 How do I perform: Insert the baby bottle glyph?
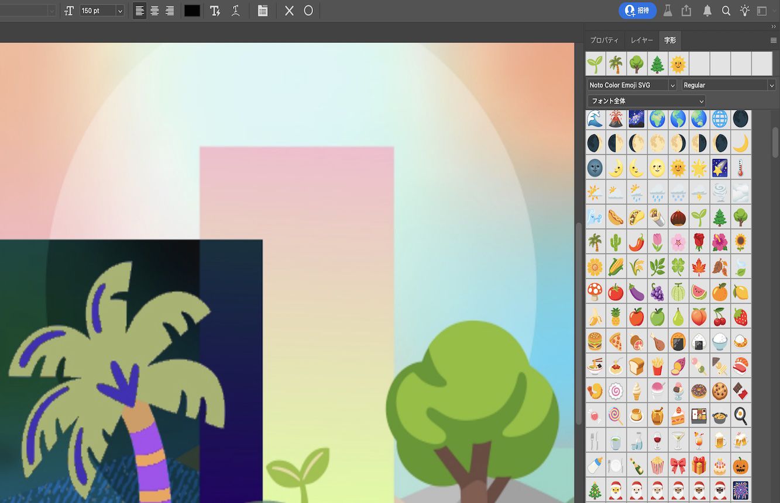coord(595,466)
